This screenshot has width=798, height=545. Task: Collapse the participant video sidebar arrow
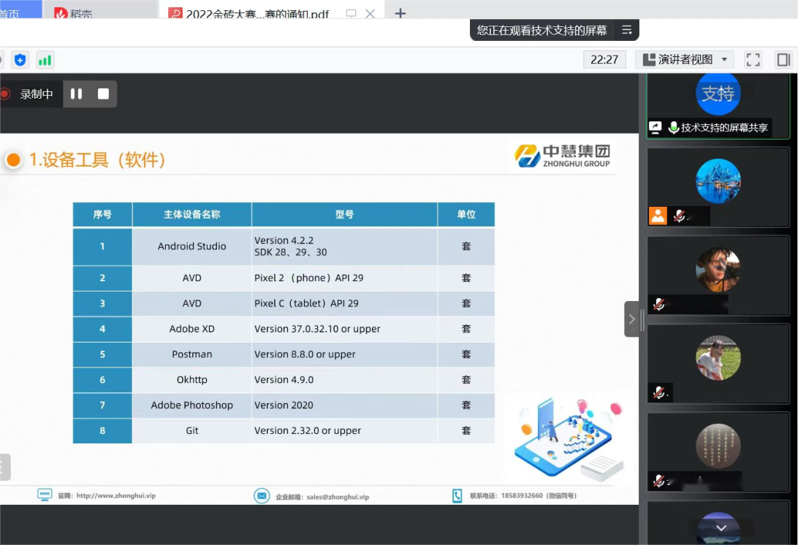click(x=631, y=319)
